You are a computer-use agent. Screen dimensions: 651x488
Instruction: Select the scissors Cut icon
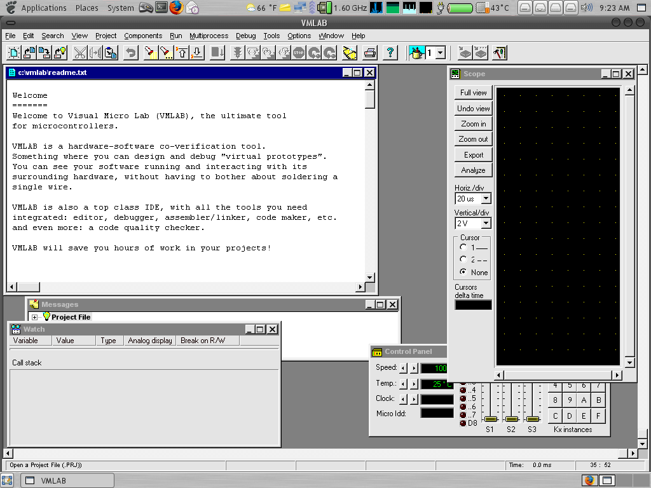pos(81,53)
